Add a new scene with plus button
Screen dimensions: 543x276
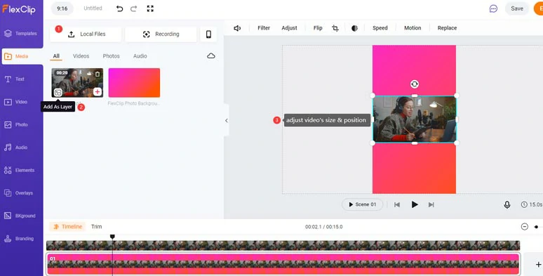tap(538, 265)
